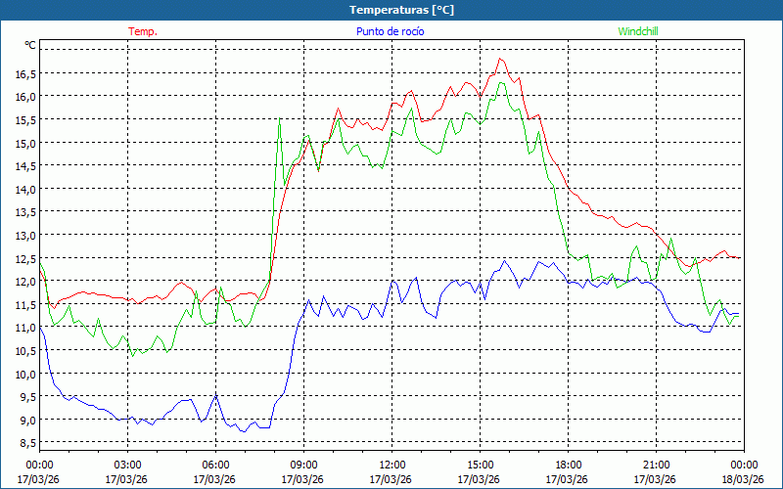Click the 12,5 y-axis tick label
The height and width of the screenshot is (489, 783).
pos(25,258)
